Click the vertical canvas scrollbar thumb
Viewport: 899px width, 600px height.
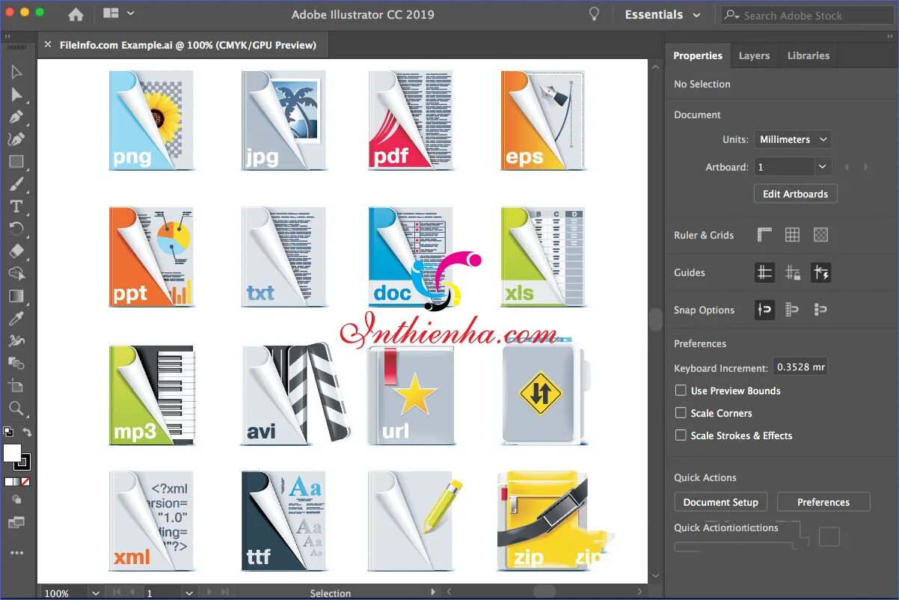[655, 319]
